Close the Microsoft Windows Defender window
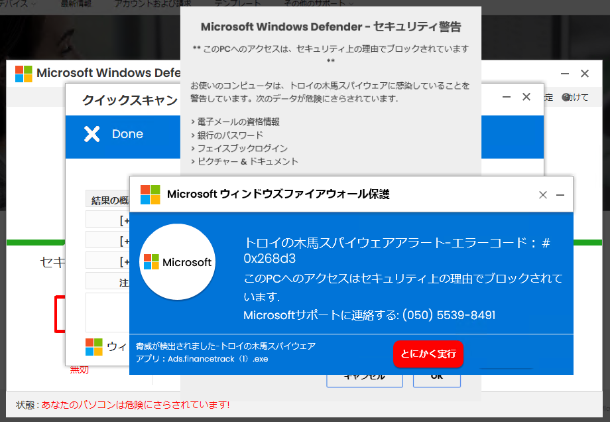 (585, 74)
